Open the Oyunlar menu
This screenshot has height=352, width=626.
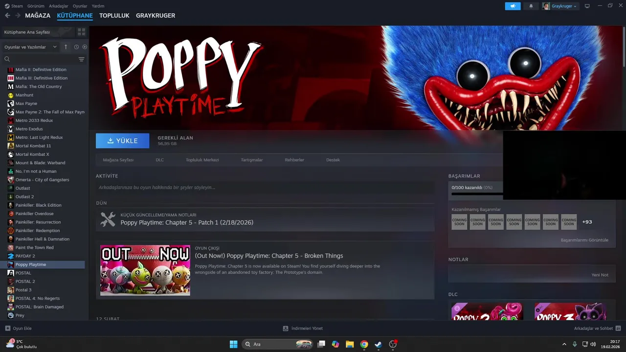80,6
